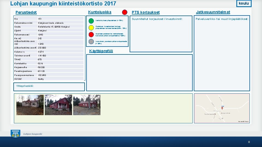Click the Suunnitellut korjaukset / investoinnit text box
The width and height of the screenshot is (262, 147).
click(x=161, y=34)
